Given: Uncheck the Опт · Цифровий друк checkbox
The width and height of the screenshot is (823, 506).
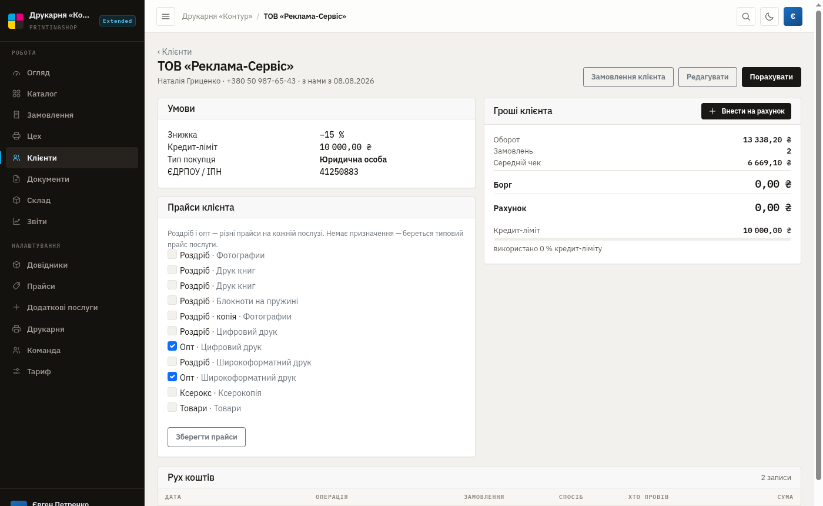Looking at the screenshot, I should click(172, 347).
